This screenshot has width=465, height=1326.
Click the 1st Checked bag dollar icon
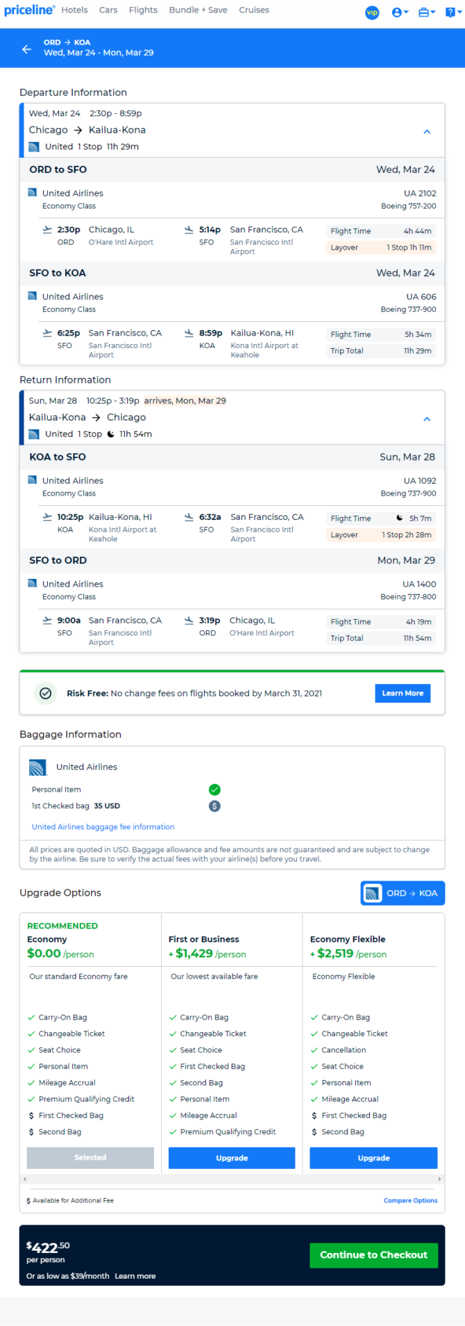coord(214,806)
